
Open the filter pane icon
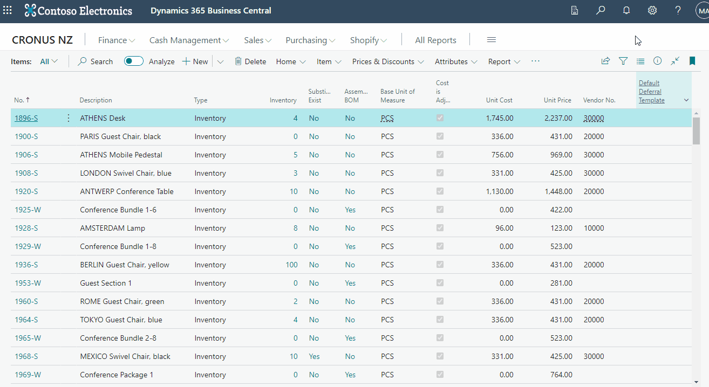pyautogui.click(x=623, y=61)
